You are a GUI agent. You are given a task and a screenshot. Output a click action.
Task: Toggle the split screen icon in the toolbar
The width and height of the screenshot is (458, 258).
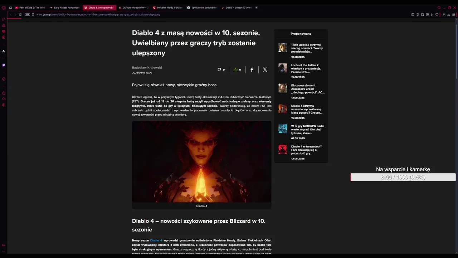point(413,15)
